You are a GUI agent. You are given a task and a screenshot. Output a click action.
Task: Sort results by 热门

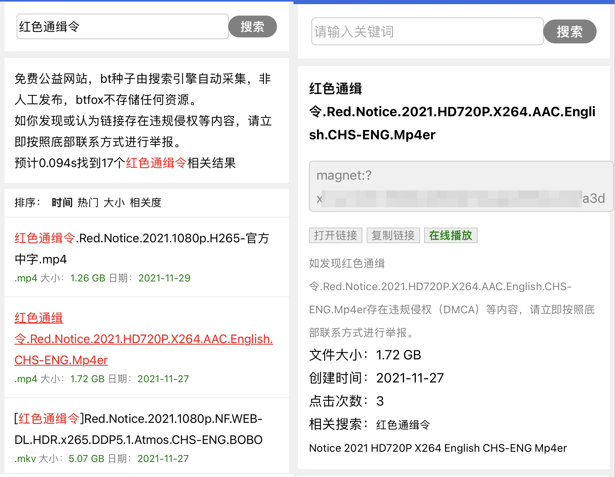tap(88, 203)
